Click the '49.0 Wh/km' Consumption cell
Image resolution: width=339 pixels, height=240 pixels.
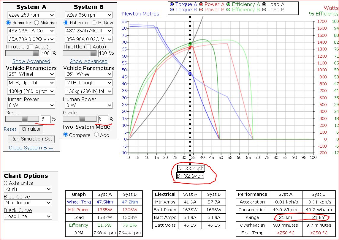pyautogui.click(x=285, y=210)
